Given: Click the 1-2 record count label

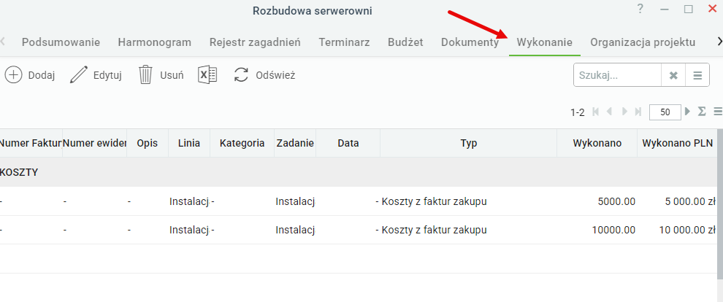Looking at the screenshot, I should (577, 112).
